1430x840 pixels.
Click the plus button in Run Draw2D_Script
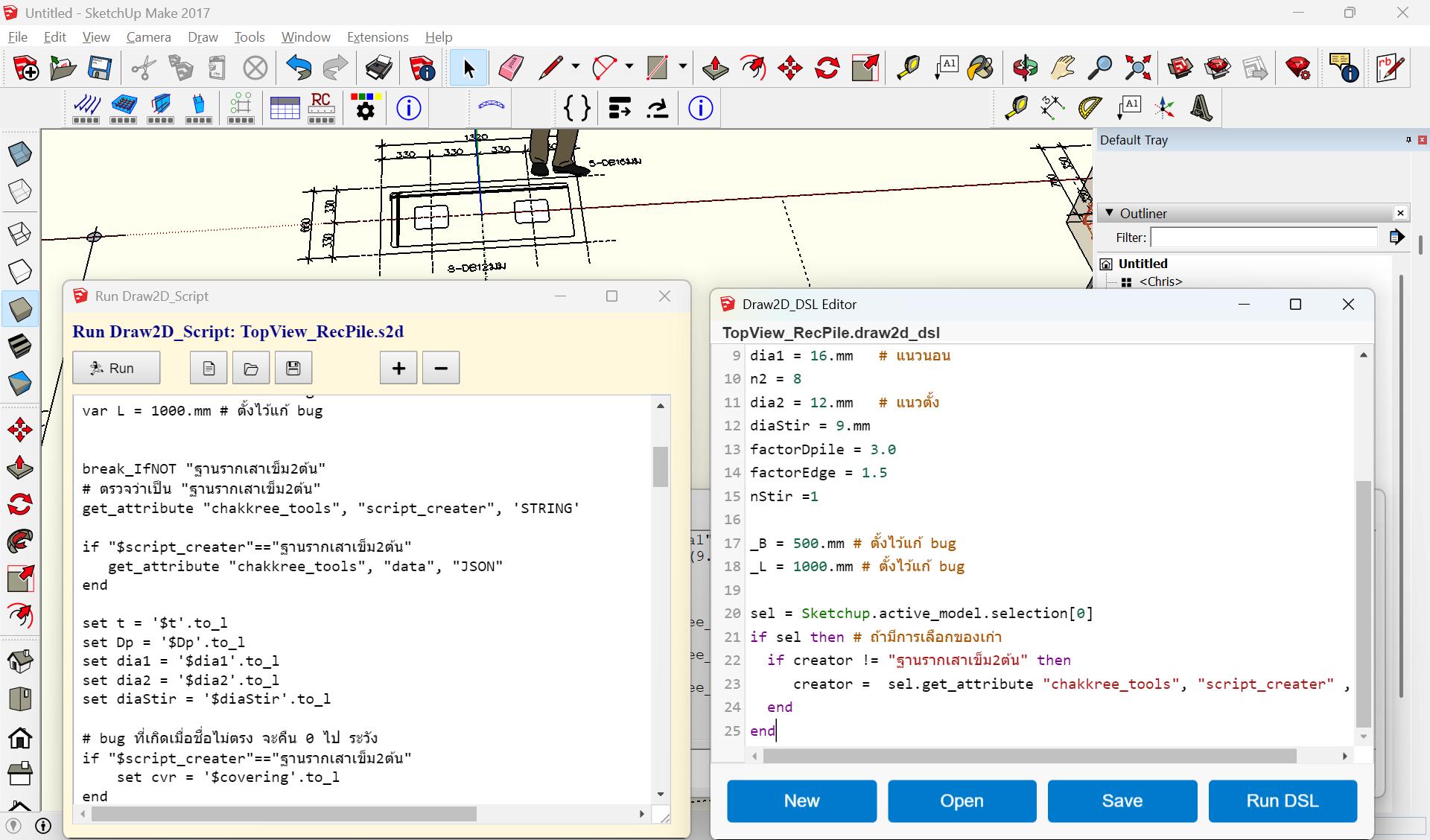[398, 368]
